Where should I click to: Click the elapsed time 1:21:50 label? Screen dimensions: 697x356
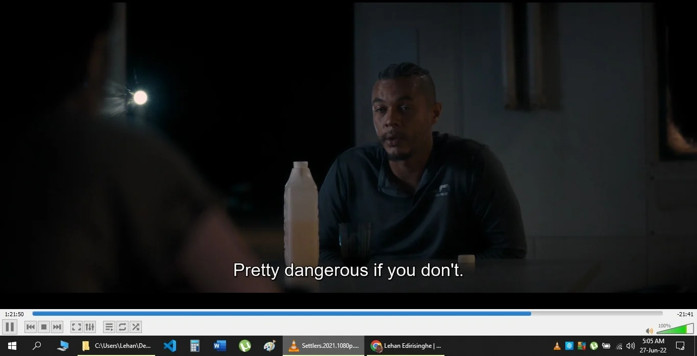click(x=14, y=314)
